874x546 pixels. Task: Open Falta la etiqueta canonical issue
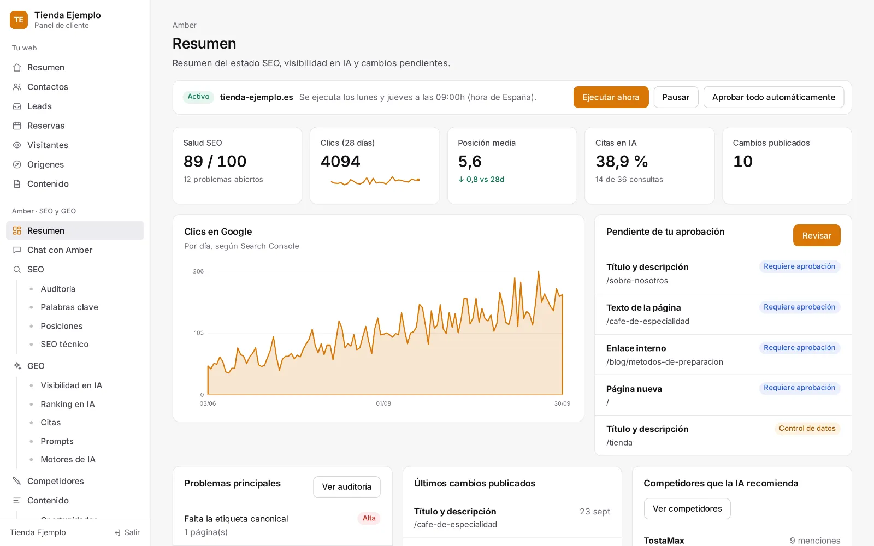click(282, 525)
